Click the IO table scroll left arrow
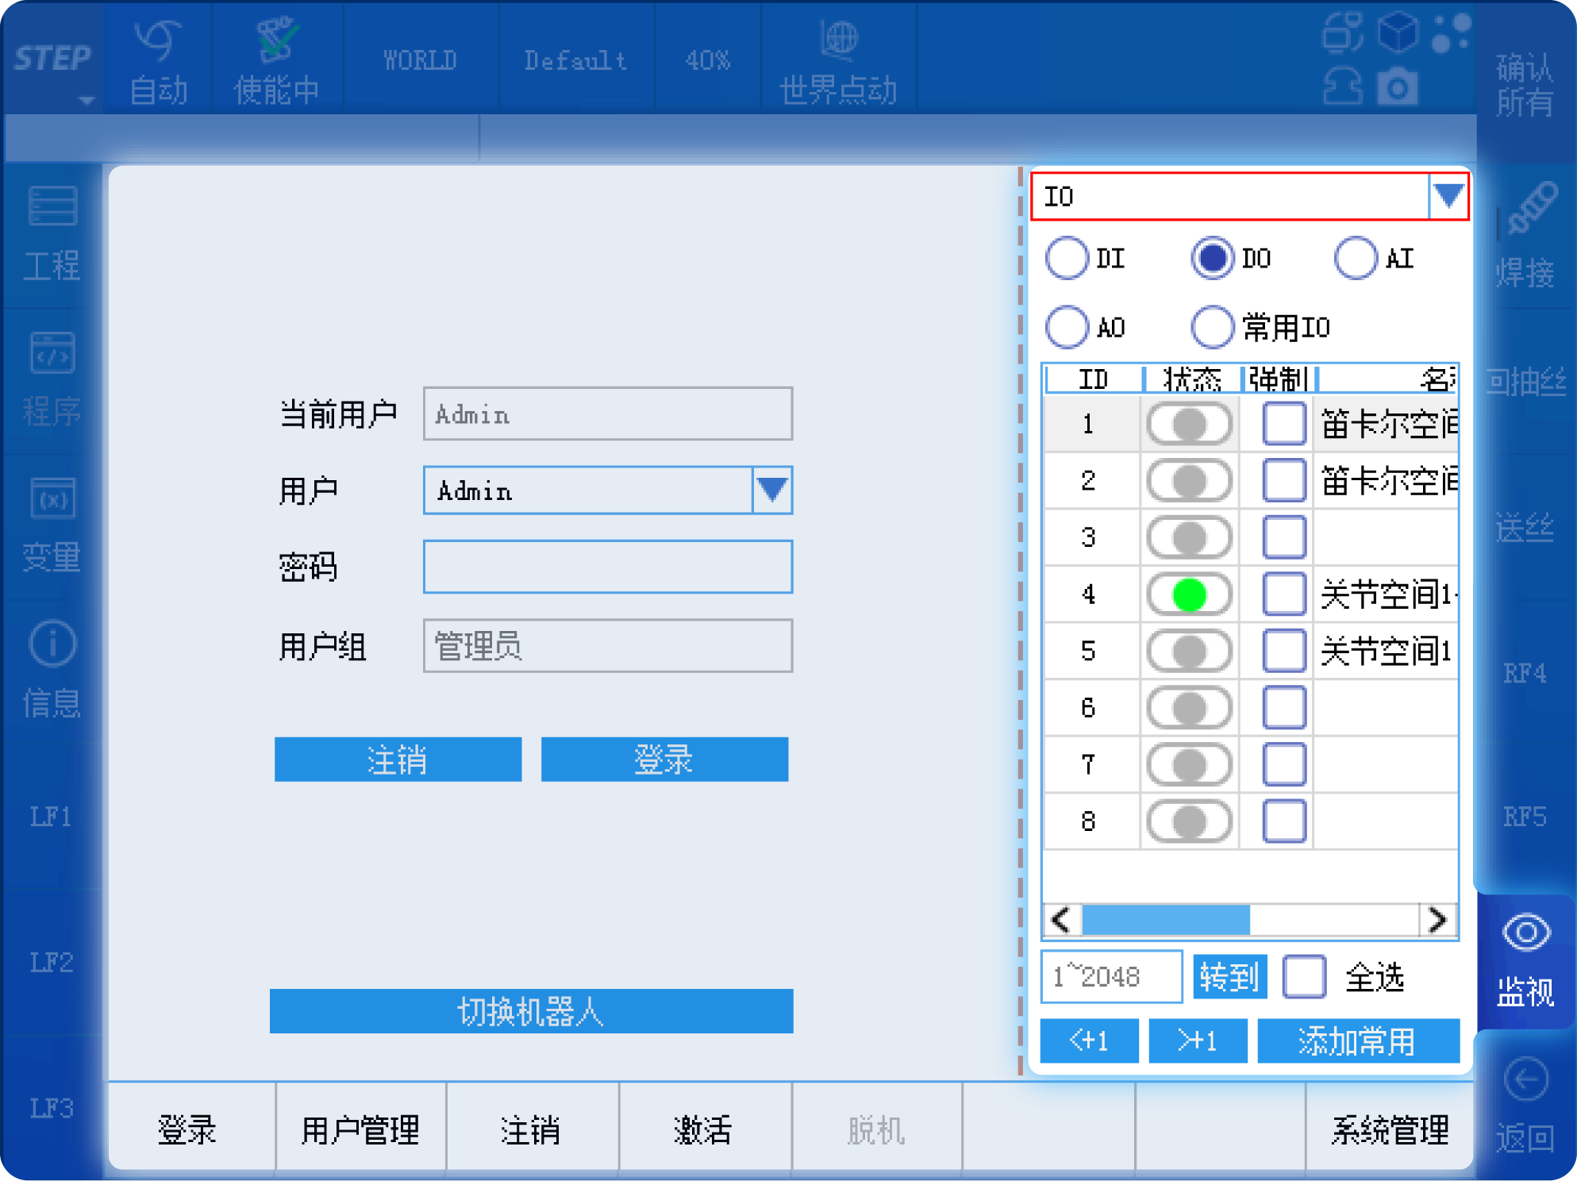Screen dimensions: 1577x1181 [x=1062, y=920]
